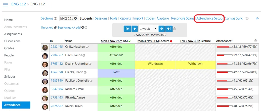
Task: Open Canvas Sync
Action: click(234, 18)
